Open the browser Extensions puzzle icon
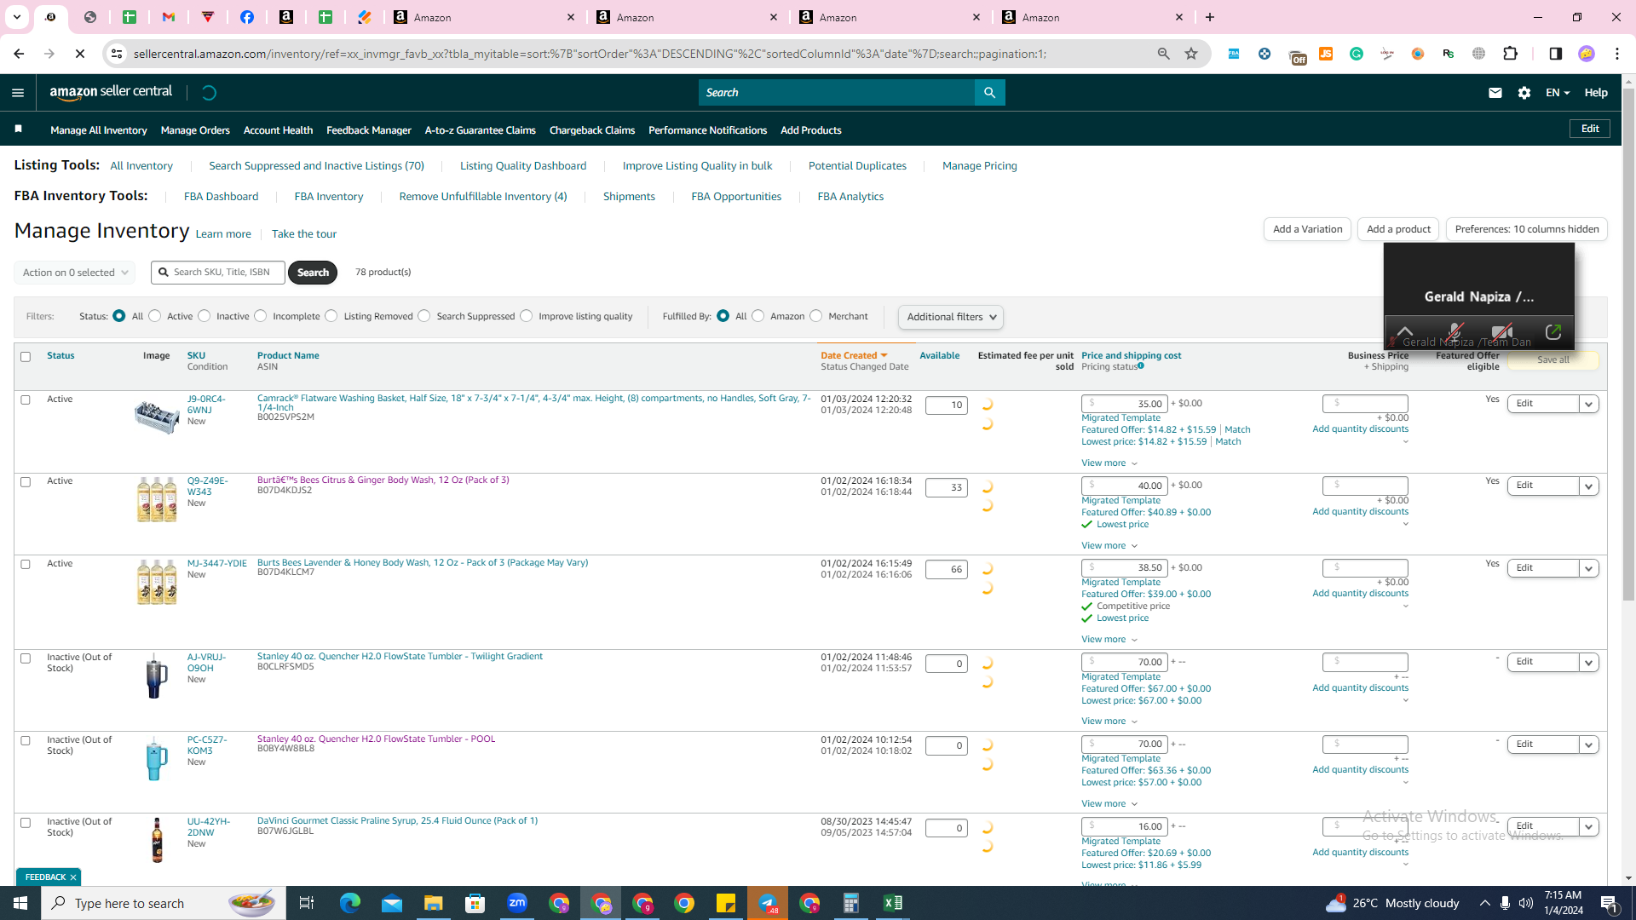The height and width of the screenshot is (920, 1636). tap(1511, 54)
